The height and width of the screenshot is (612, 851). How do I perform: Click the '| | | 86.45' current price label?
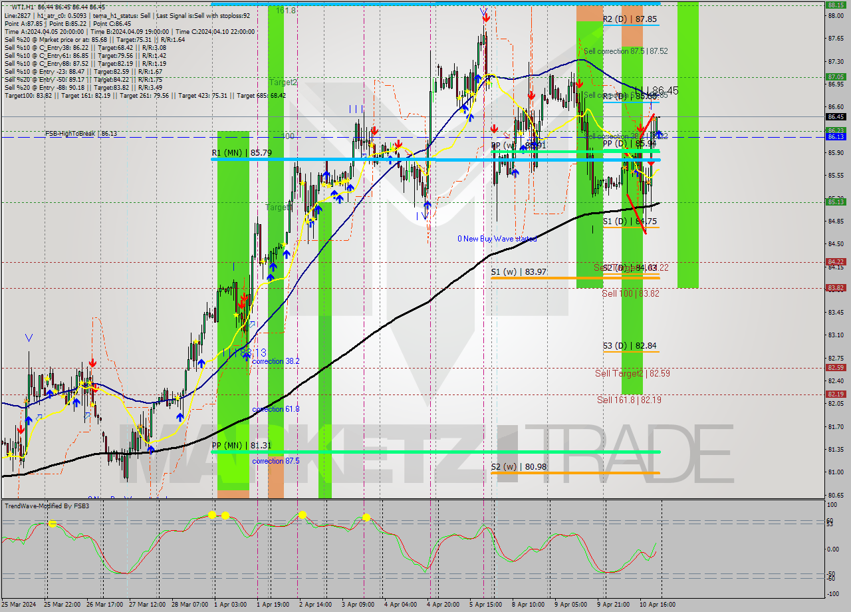(656, 90)
